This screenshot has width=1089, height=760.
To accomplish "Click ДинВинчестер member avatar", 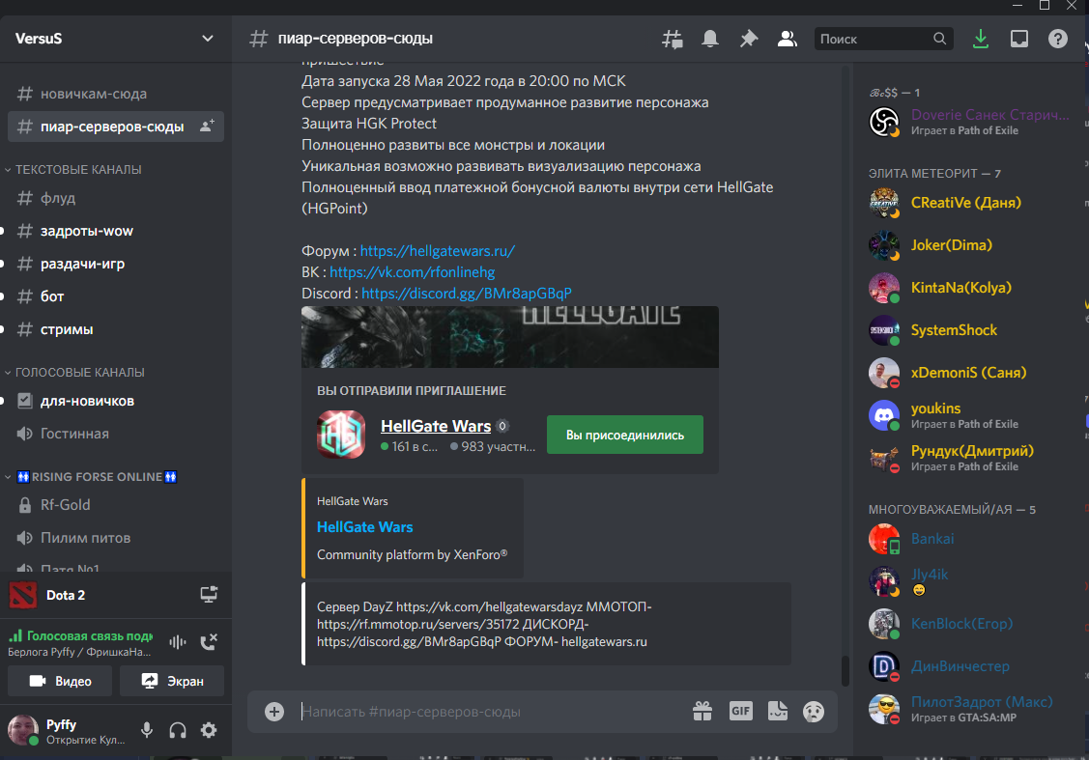I will point(883,666).
